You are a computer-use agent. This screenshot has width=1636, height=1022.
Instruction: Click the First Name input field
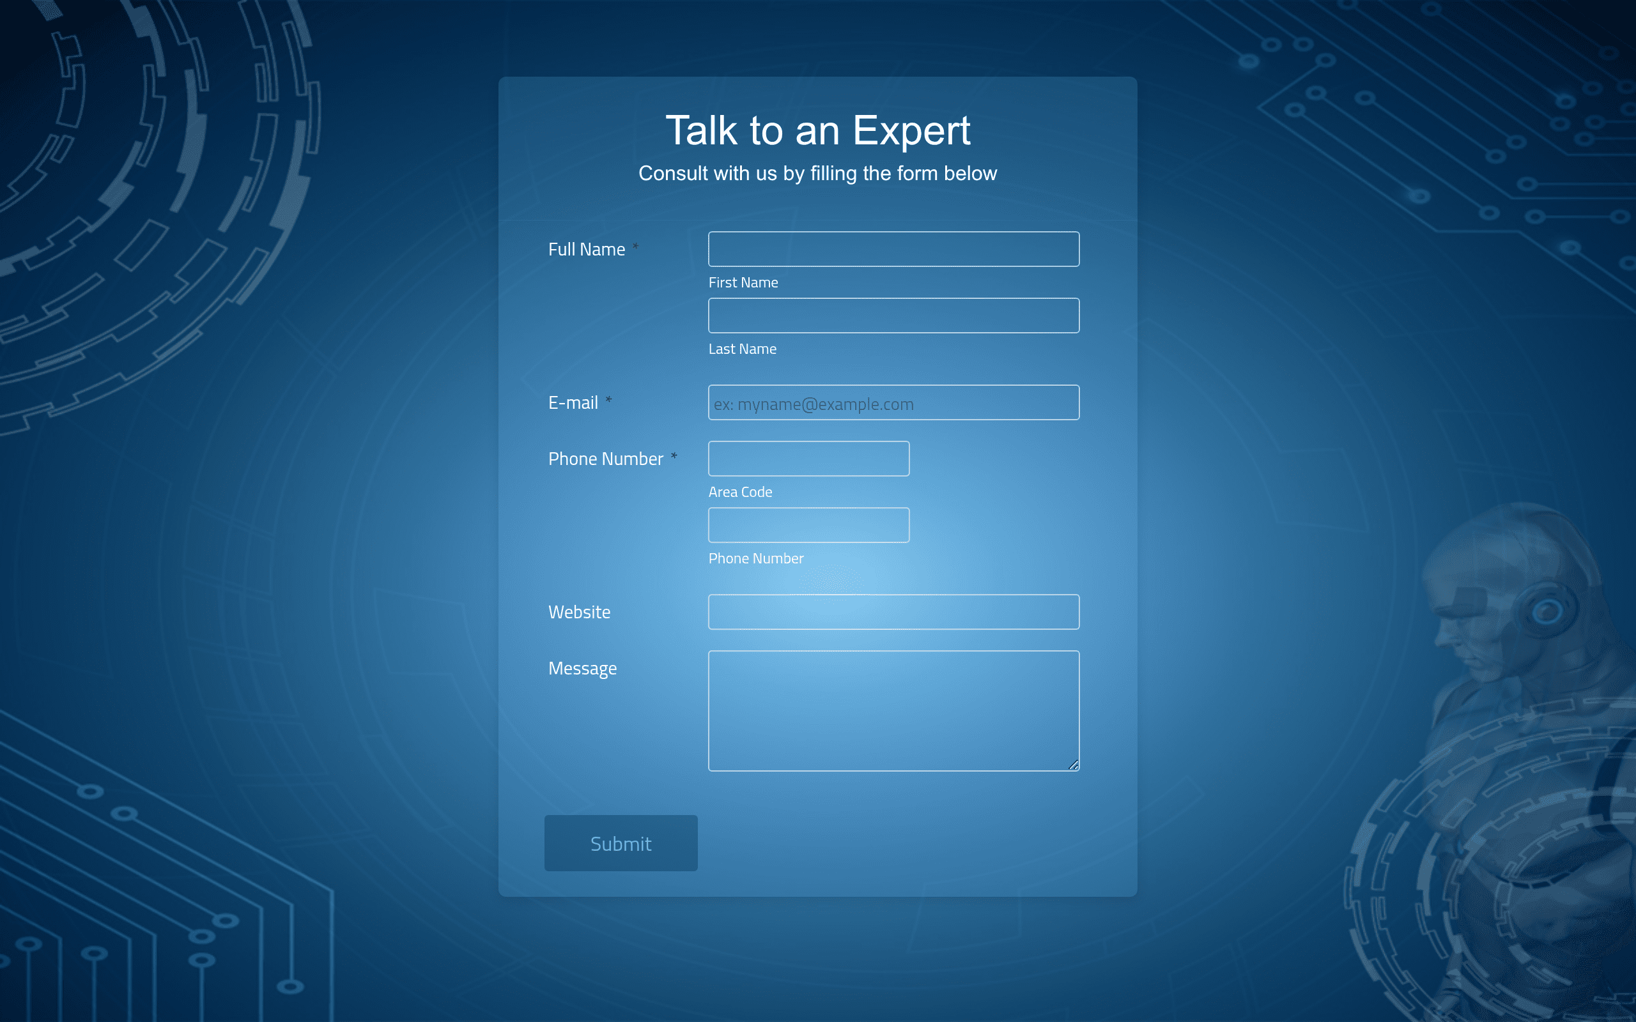point(893,248)
